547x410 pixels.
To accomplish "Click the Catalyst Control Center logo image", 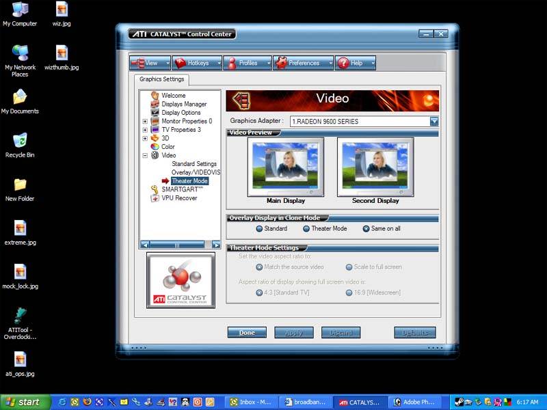I will tap(181, 280).
